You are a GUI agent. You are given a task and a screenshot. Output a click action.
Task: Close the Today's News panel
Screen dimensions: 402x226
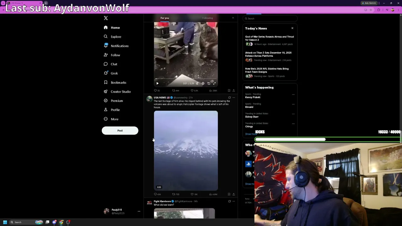(292, 28)
